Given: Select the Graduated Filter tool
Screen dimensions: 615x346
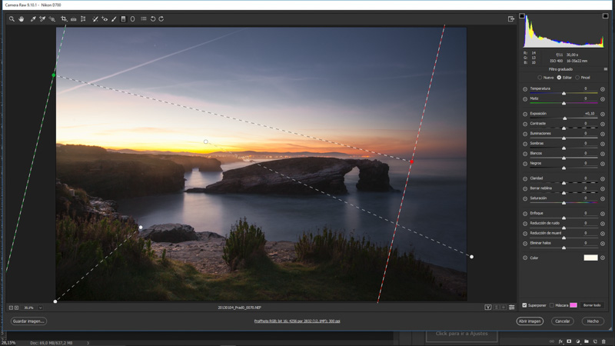Looking at the screenshot, I should 123,18.
